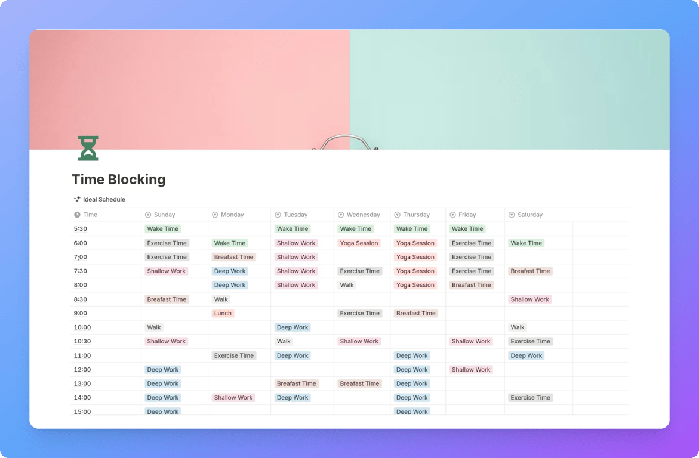This screenshot has height=458, width=699.
Task: Click Saturday's Exercise Time tag at 10:30
Action: [530, 341]
